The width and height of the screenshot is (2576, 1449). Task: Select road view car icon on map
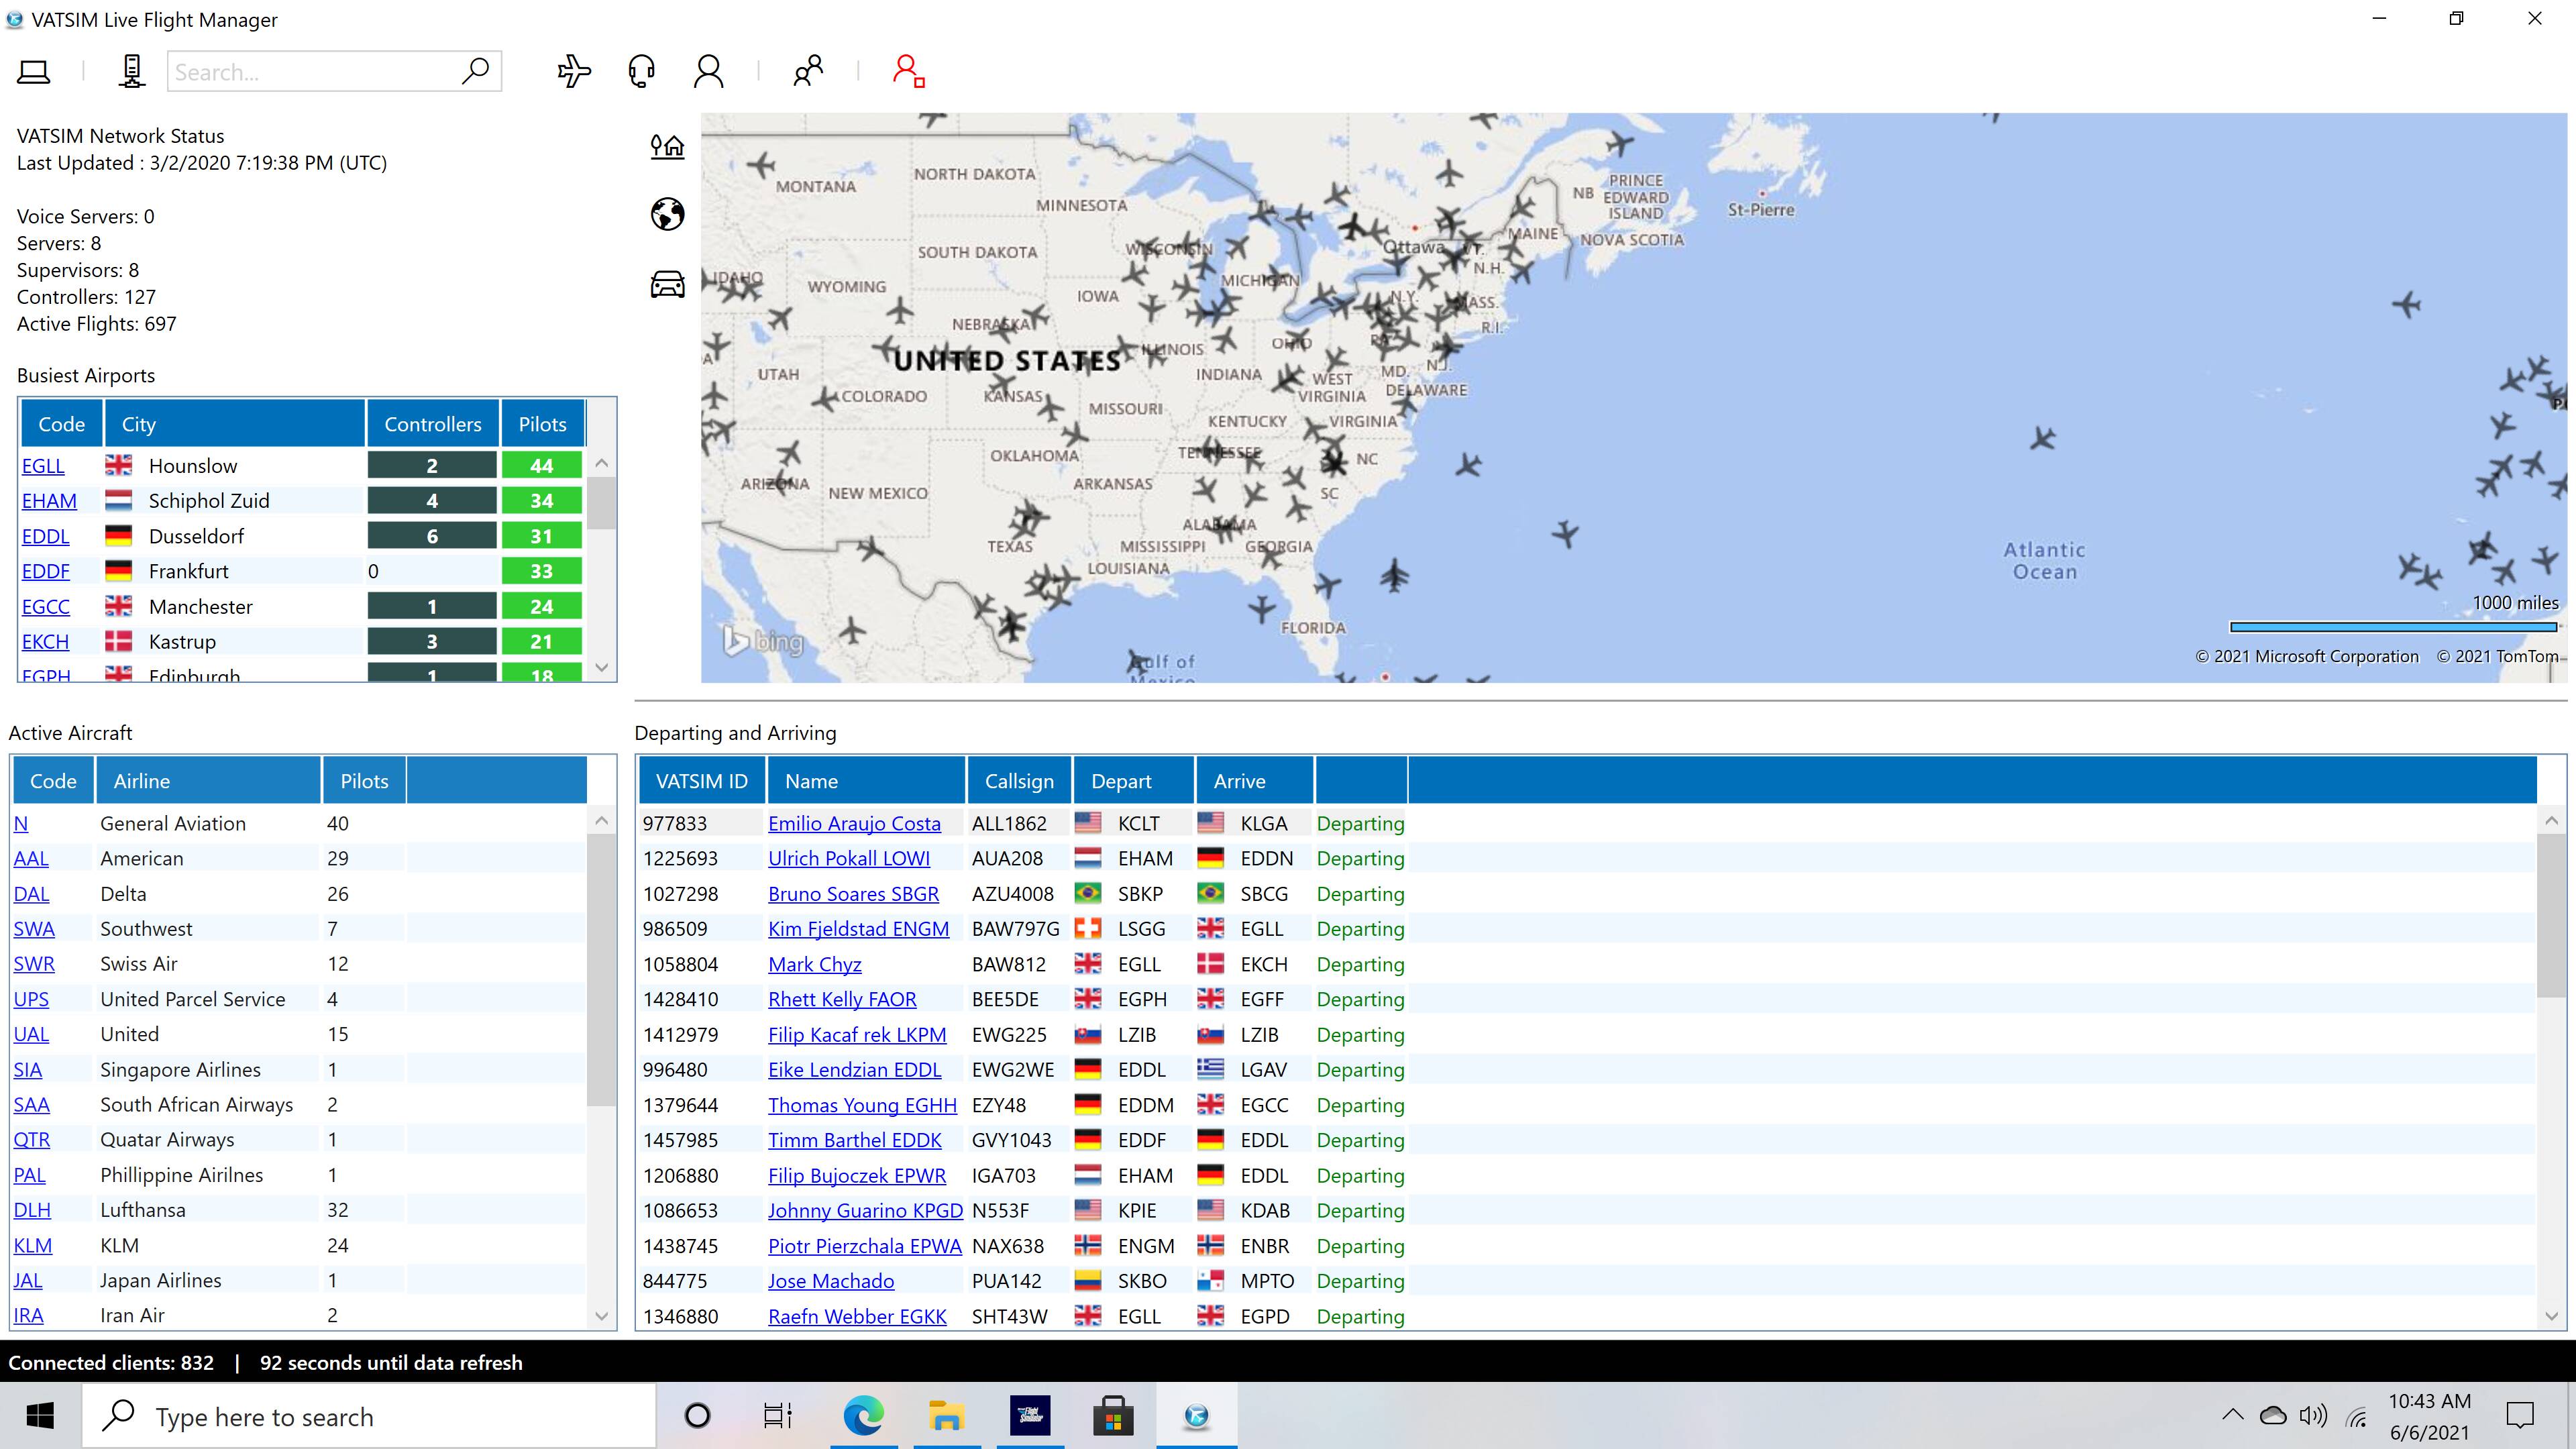tap(667, 284)
